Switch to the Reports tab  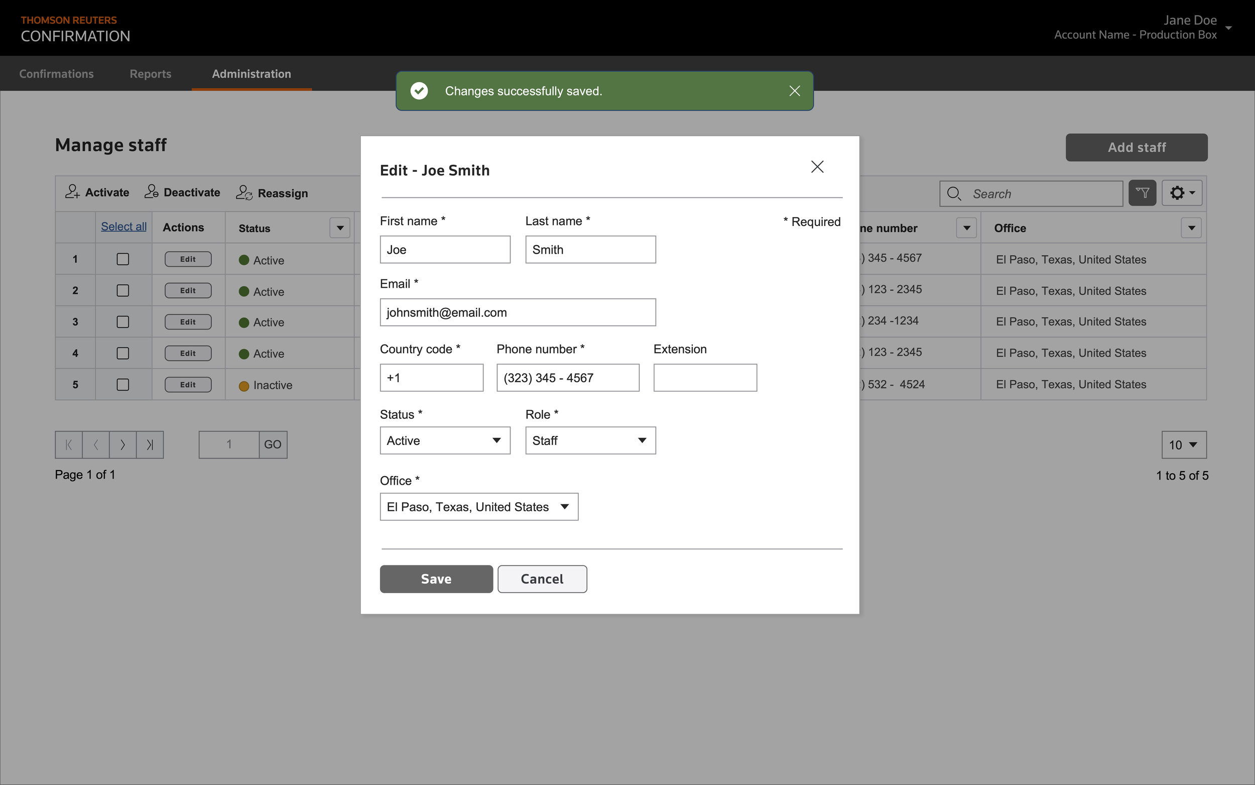click(150, 74)
